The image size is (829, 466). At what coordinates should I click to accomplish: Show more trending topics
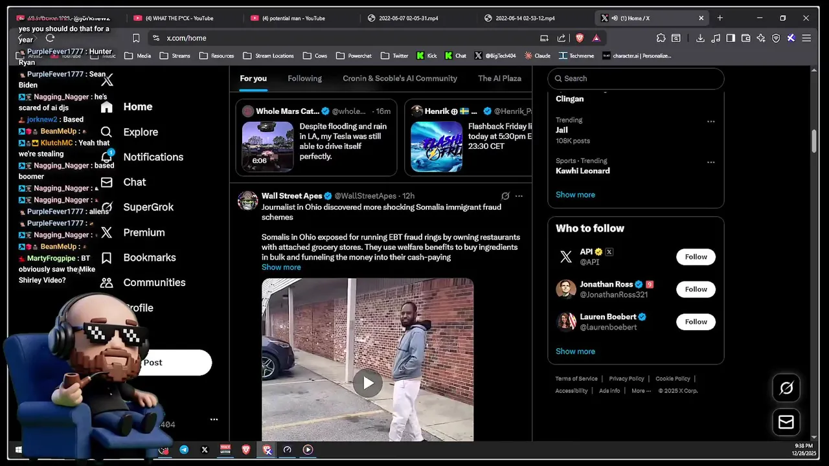tap(575, 195)
